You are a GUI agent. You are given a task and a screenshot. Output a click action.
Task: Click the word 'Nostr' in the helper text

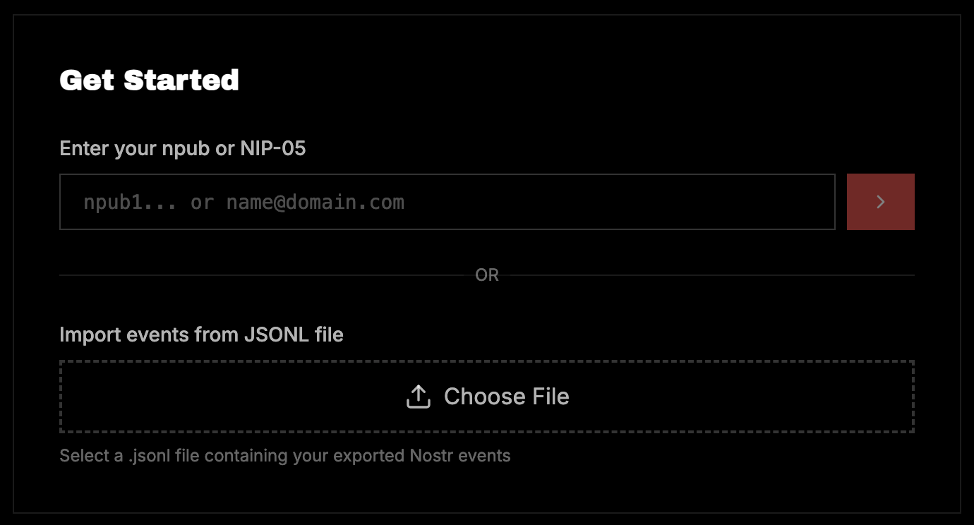click(x=431, y=455)
